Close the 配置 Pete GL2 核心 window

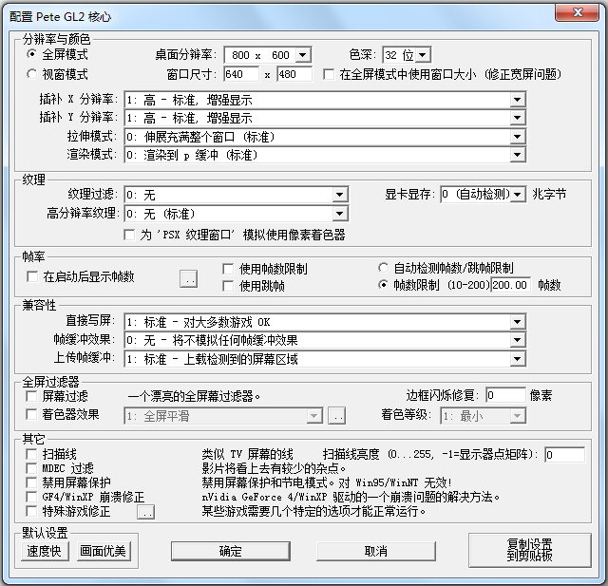tap(578, 12)
